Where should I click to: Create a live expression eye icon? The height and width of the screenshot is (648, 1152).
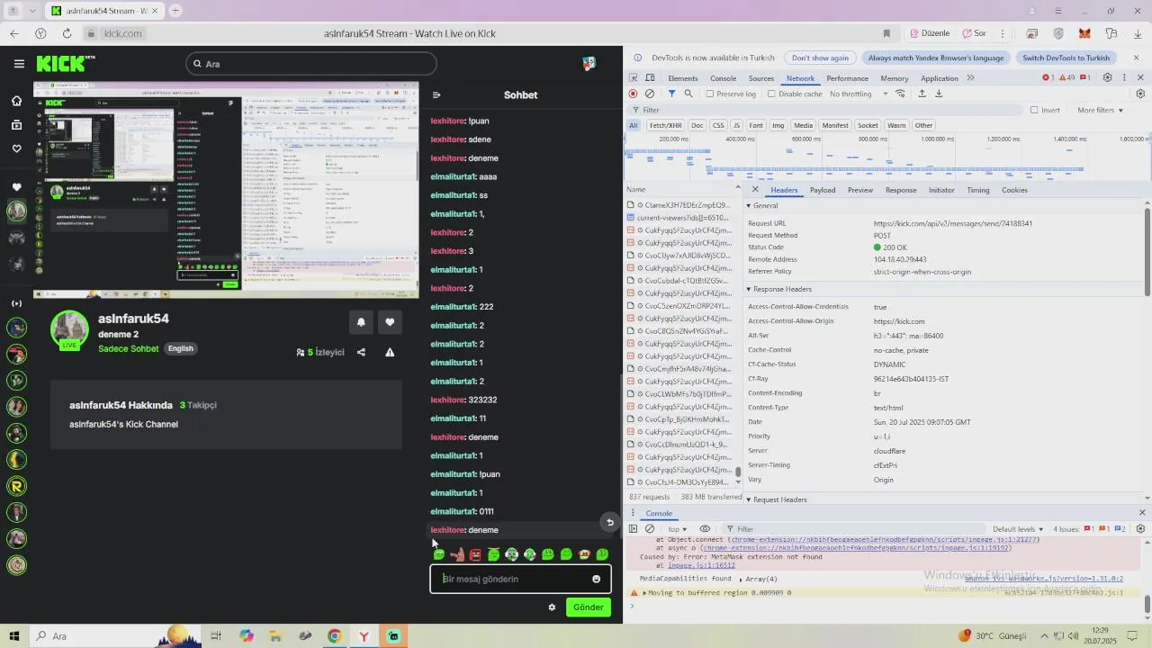point(705,529)
